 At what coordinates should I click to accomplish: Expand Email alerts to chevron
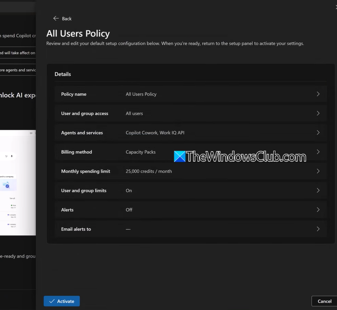coord(318,229)
